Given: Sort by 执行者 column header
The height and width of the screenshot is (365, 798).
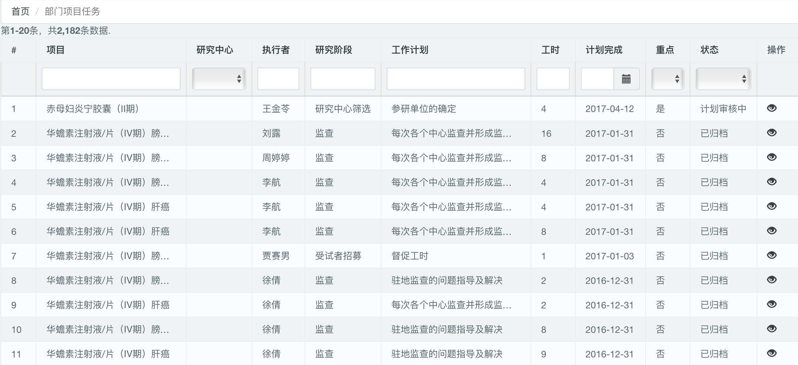Looking at the screenshot, I should click(276, 50).
